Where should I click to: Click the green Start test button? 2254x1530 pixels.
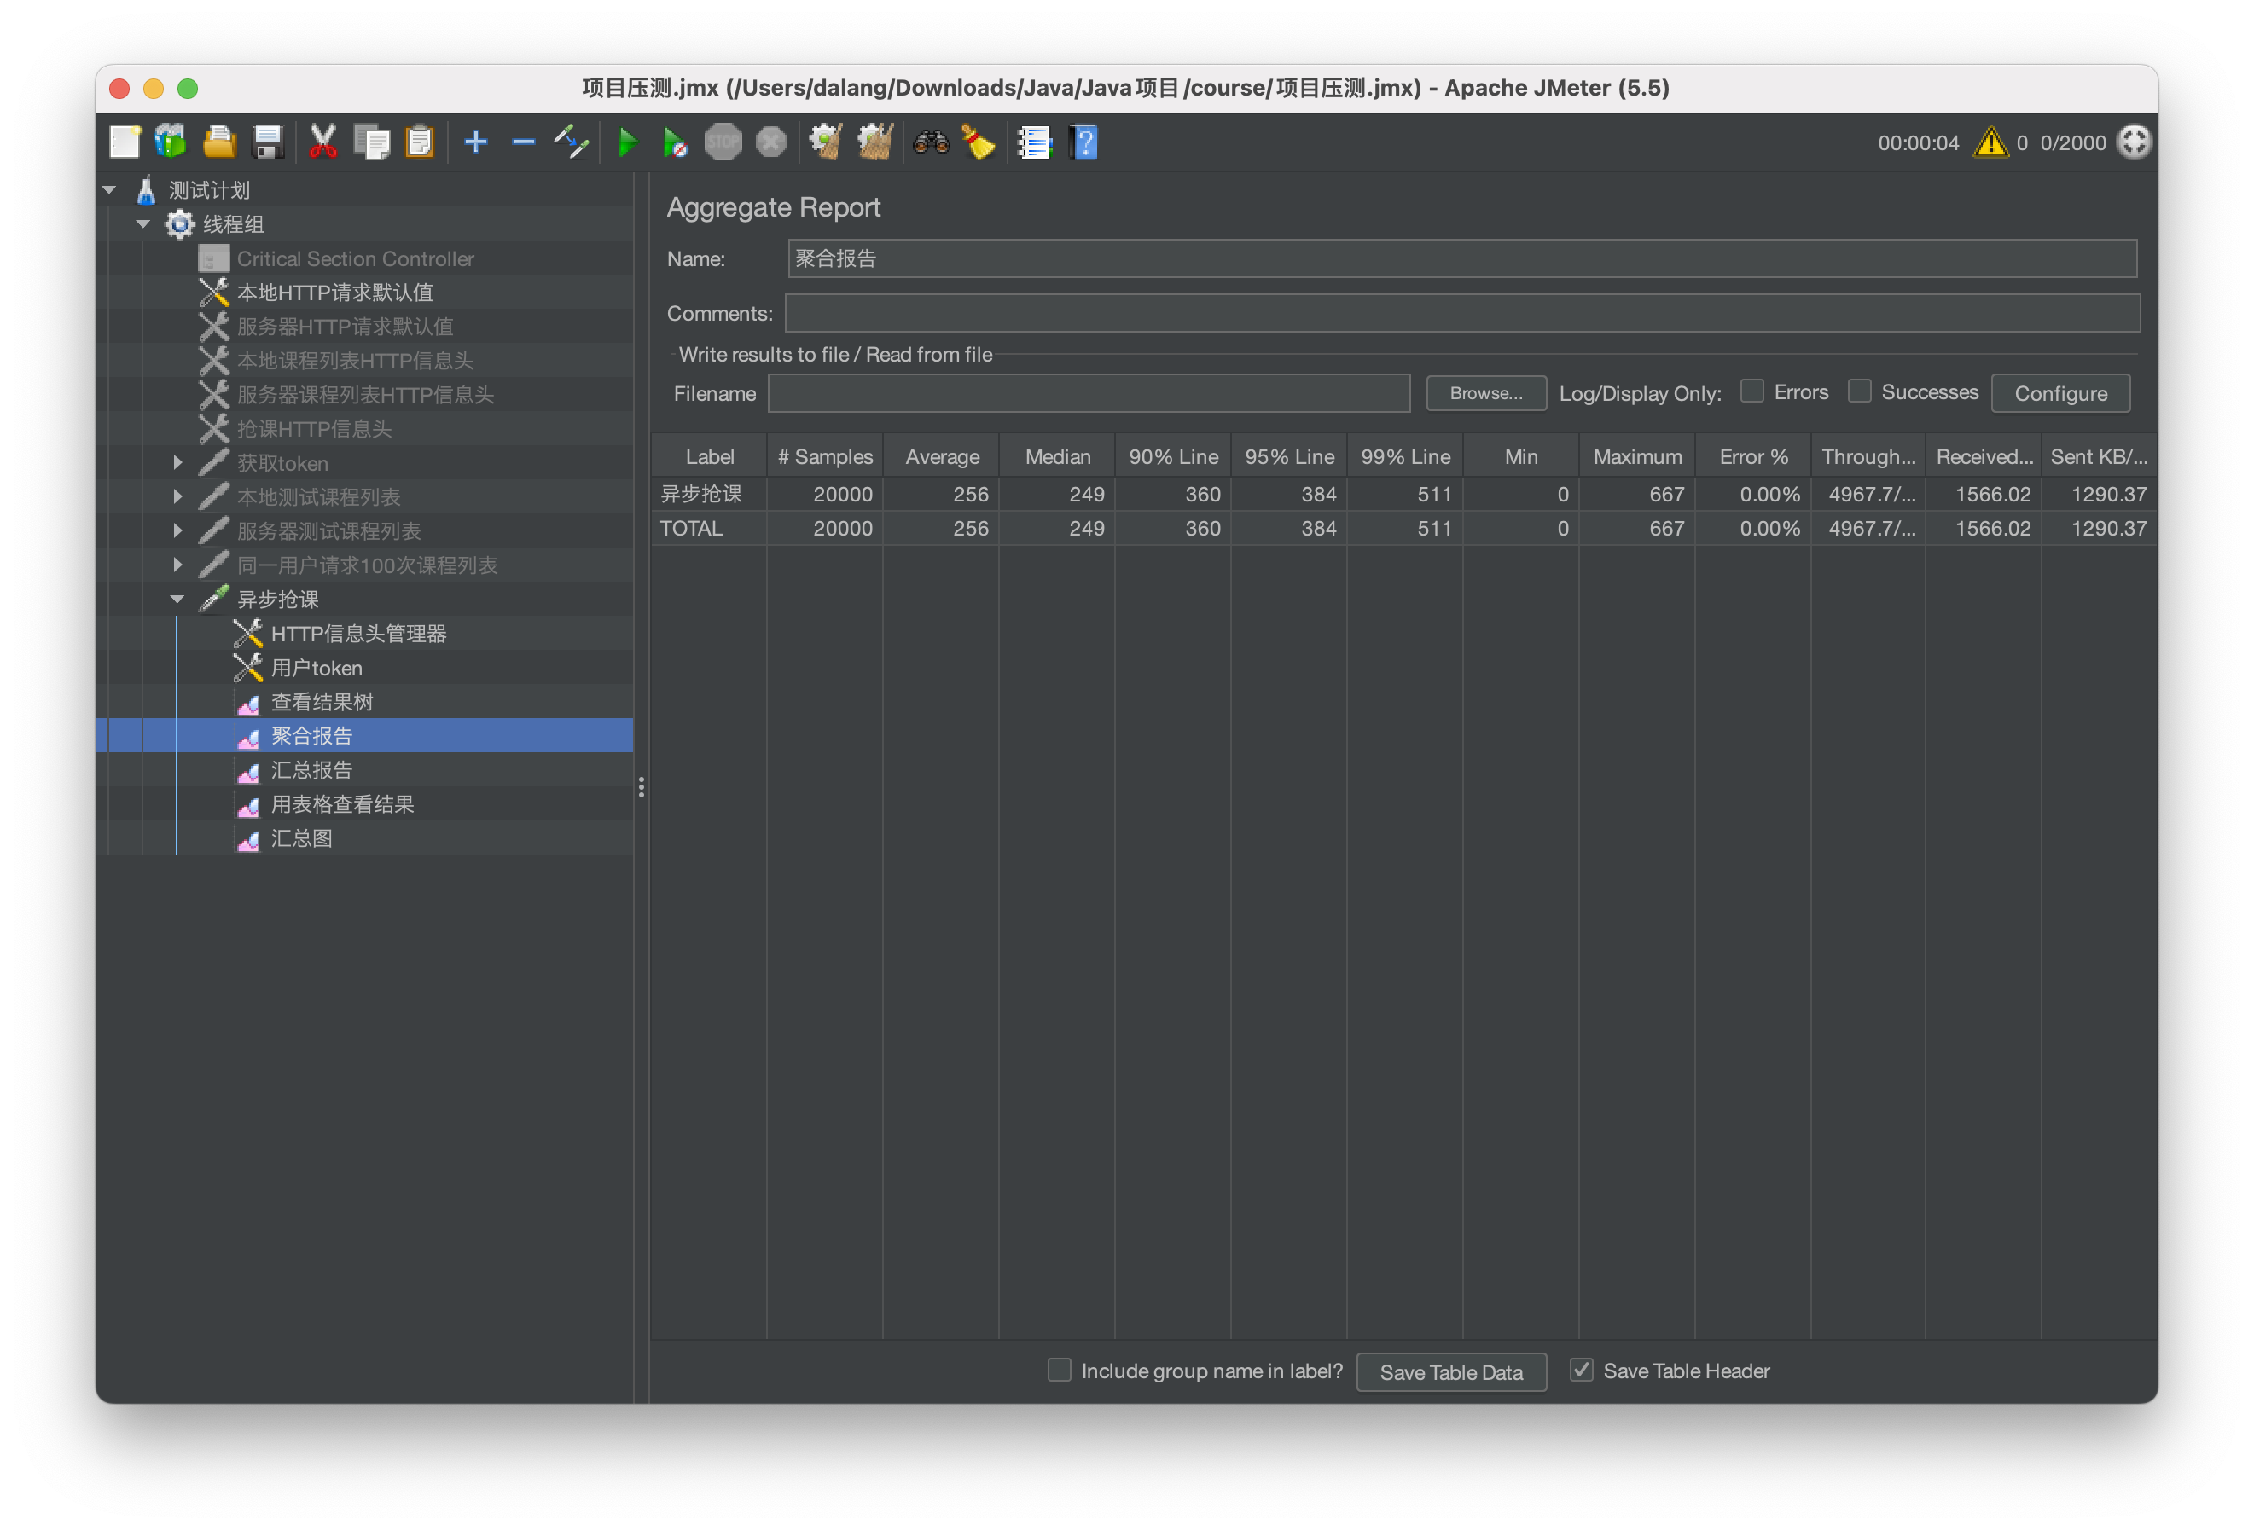[x=628, y=142]
